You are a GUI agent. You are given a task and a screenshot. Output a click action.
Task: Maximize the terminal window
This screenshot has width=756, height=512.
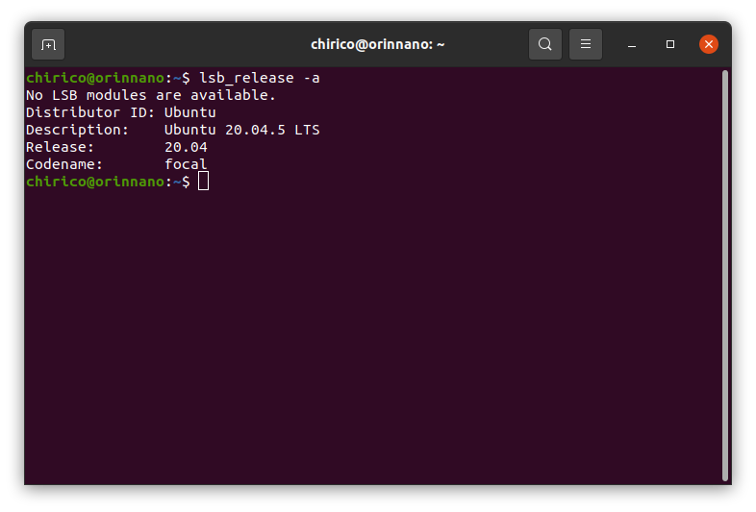pyautogui.click(x=670, y=44)
